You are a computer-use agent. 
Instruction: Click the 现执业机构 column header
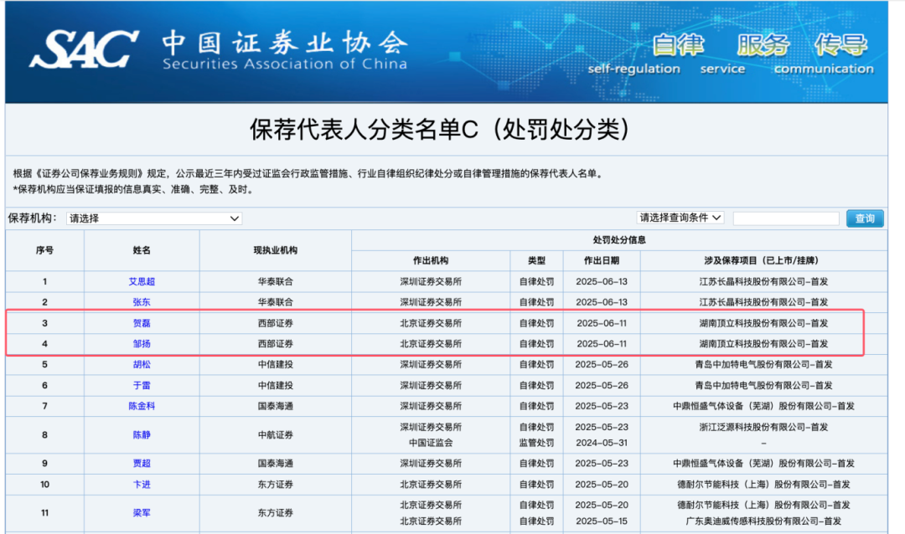(276, 250)
